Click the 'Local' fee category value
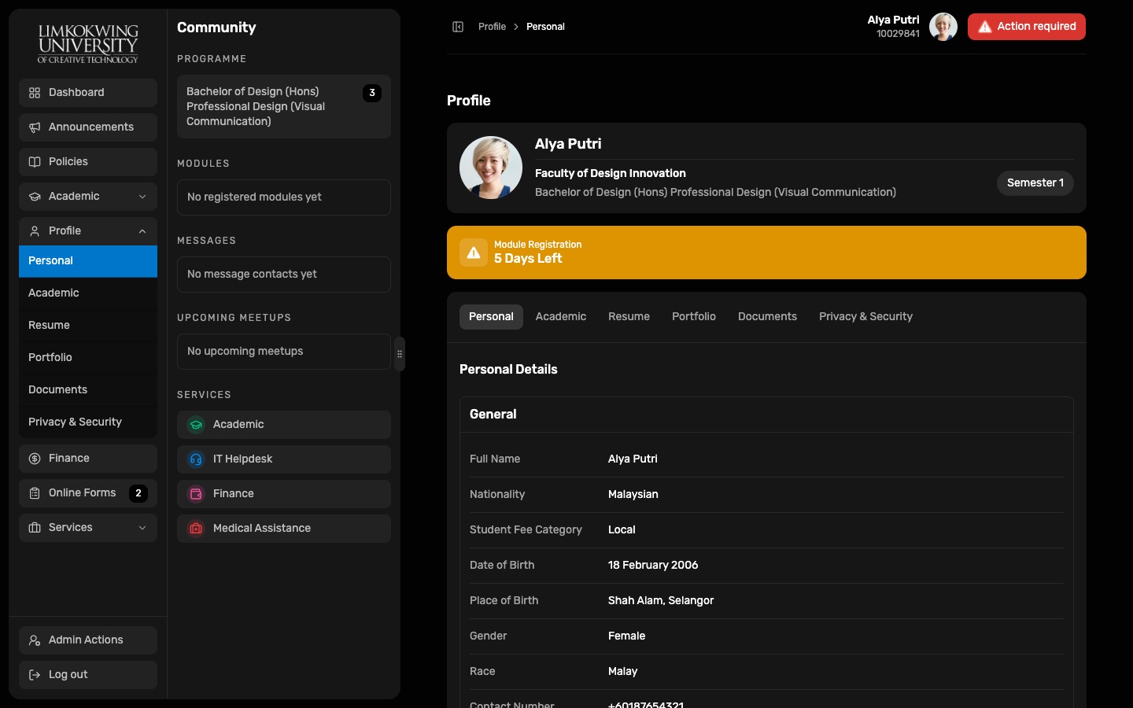 pyautogui.click(x=622, y=530)
